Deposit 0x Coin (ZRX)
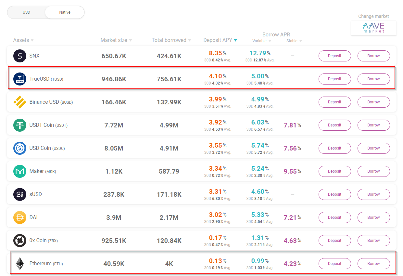403x276 pixels. 335,241
